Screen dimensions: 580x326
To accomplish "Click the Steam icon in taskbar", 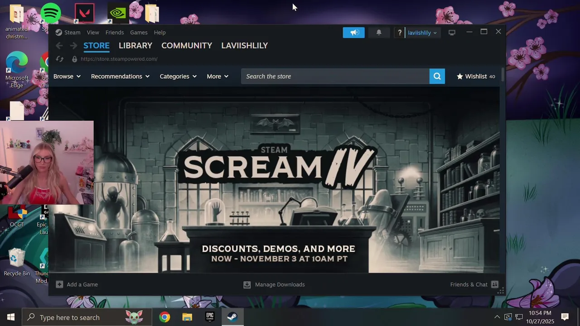I will 232,317.
